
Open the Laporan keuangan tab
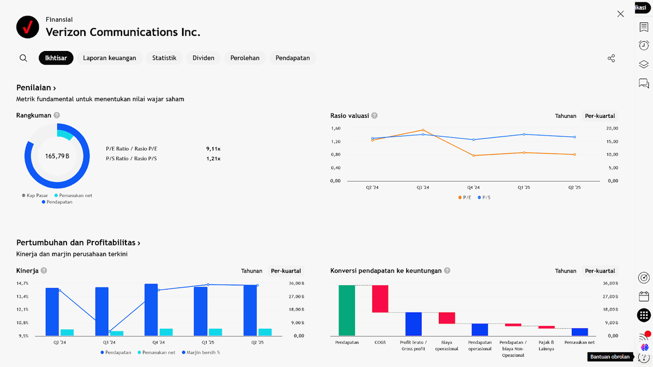coord(109,58)
